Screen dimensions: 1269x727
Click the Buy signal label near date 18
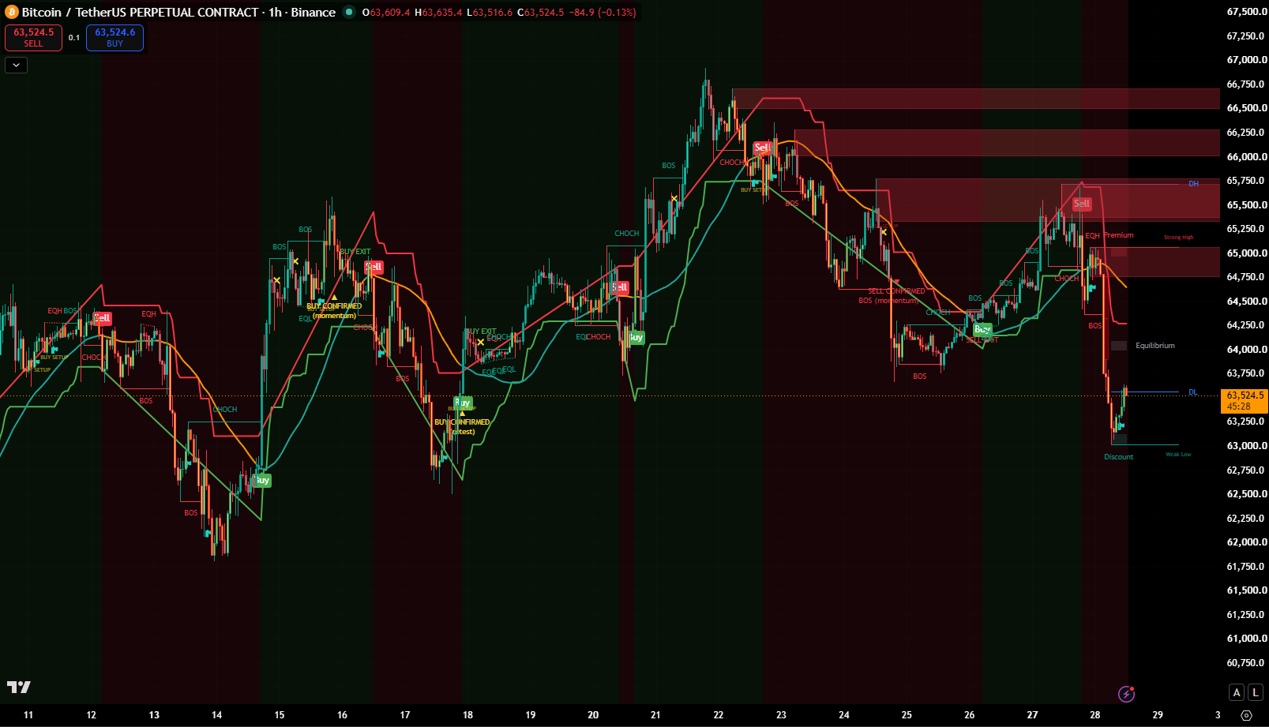click(x=463, y=403)
